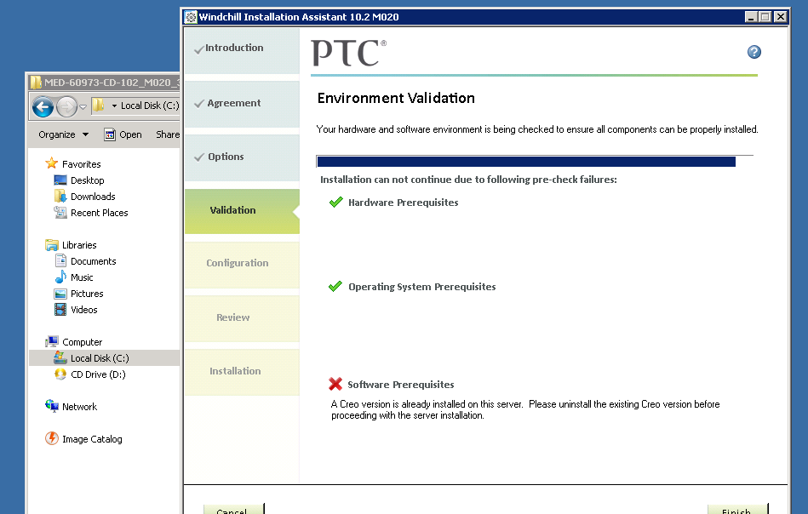Click the Local Disk (C:) drive icon

60,357
